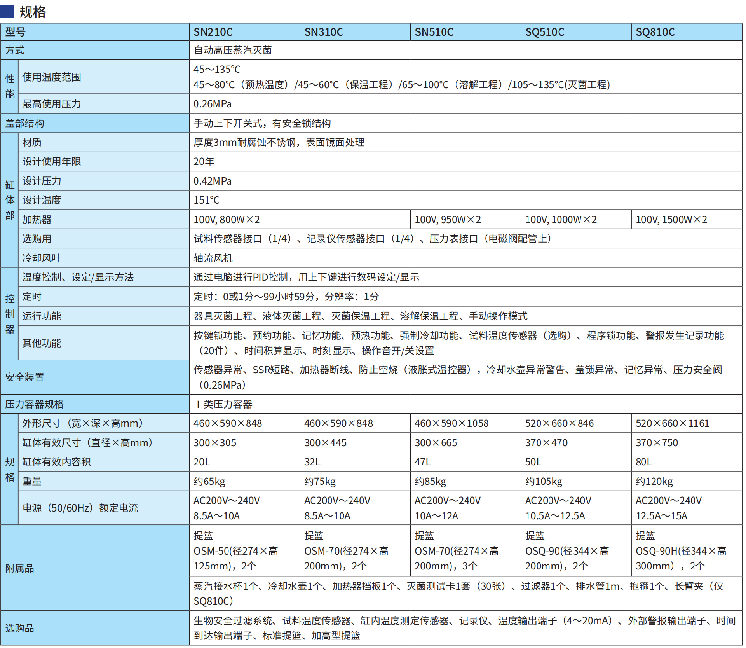The width and height of the screenshot is (746, 648).
Task: Select 手动上下开关式，有安全锁结构 text
Action: (262, 123)
